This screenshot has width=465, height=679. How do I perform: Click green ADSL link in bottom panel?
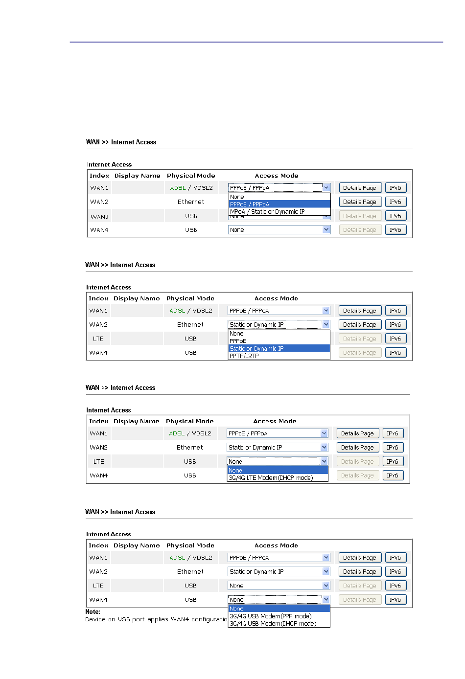pos(177,558)
